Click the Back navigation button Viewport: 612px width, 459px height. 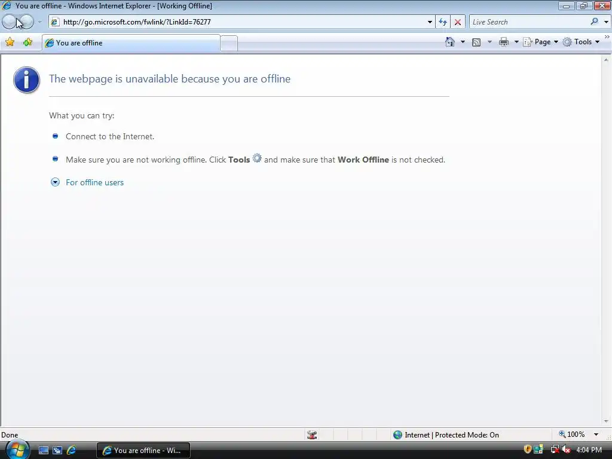(x=10, y=22)
